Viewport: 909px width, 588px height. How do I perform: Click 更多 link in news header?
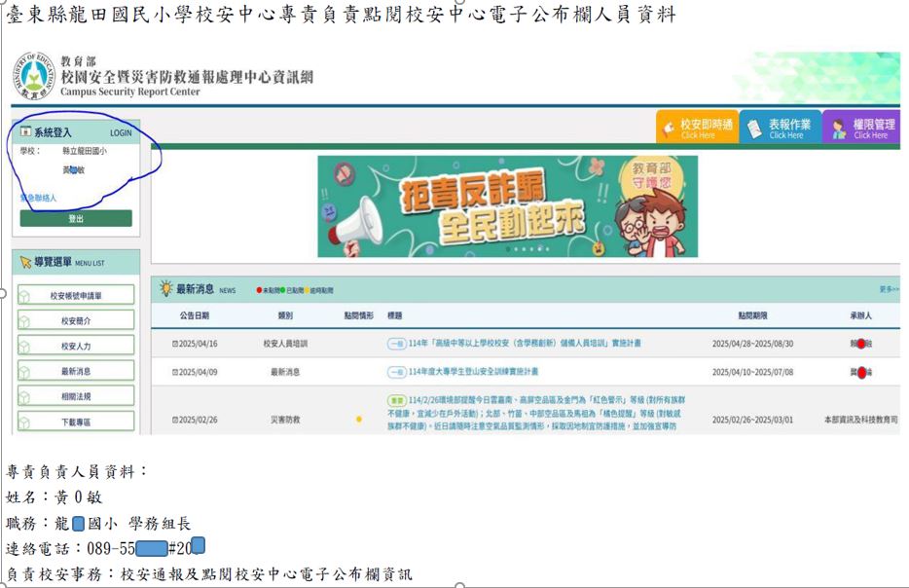(x=888, y=289)
